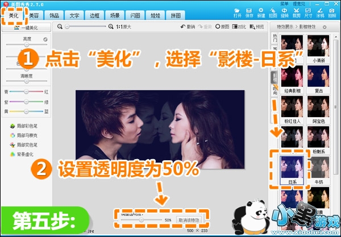Click the zoom level slider handle
Screen dimensions: 341x237
(68, 27)
